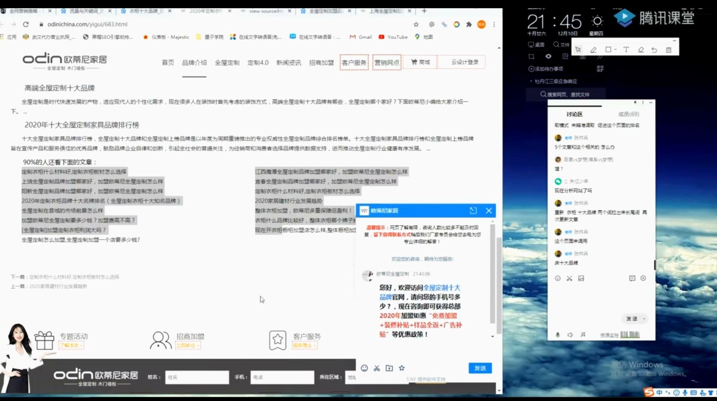Screen dimensions: 717x401
Task: Open 商城 shopping cart link
Action: pyautogui.click(x=421, y=62)
